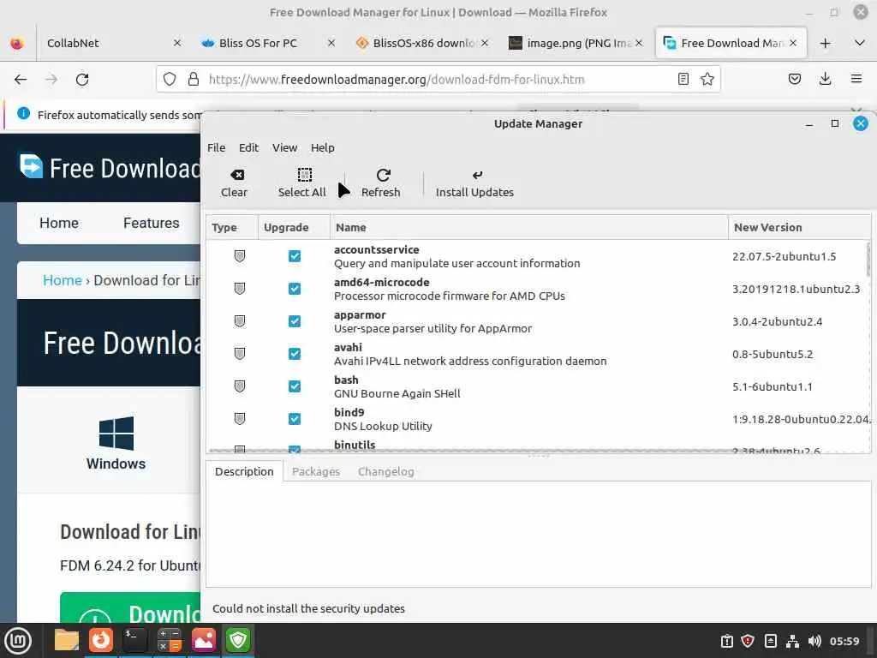Open the View menu in Update Manager
Image resolution: width=877 pixels, height=658 pixels.
click(x=284, y=147)
